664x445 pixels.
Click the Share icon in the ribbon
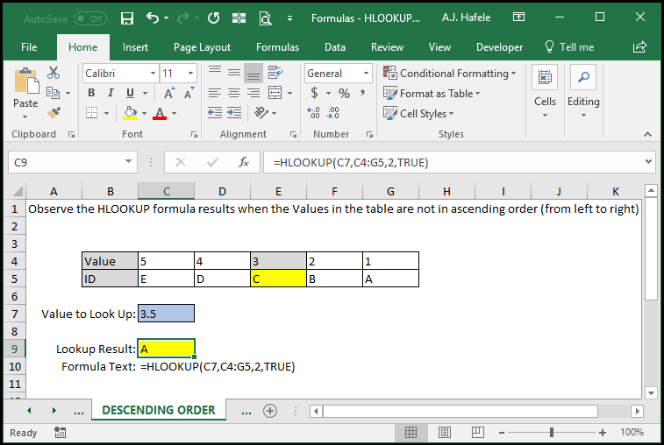click(639, 47)
